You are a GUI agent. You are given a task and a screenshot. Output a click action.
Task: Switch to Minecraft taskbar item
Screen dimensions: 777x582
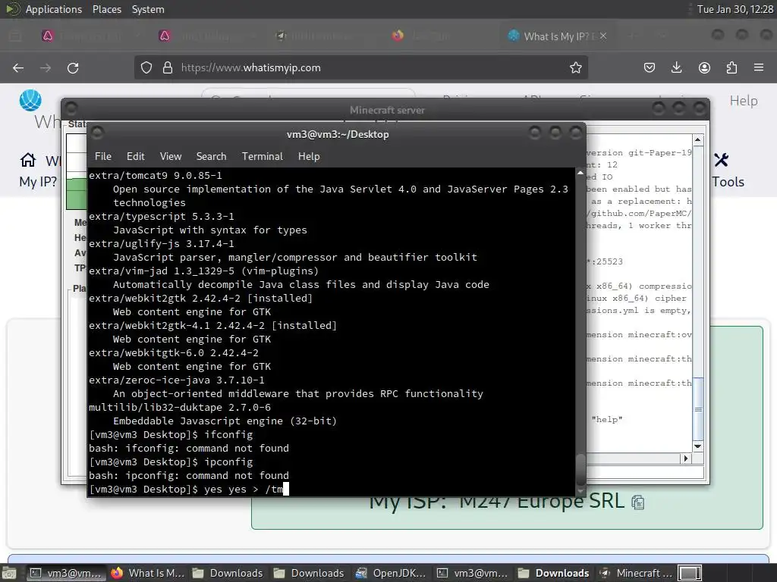tap(635, 573)
